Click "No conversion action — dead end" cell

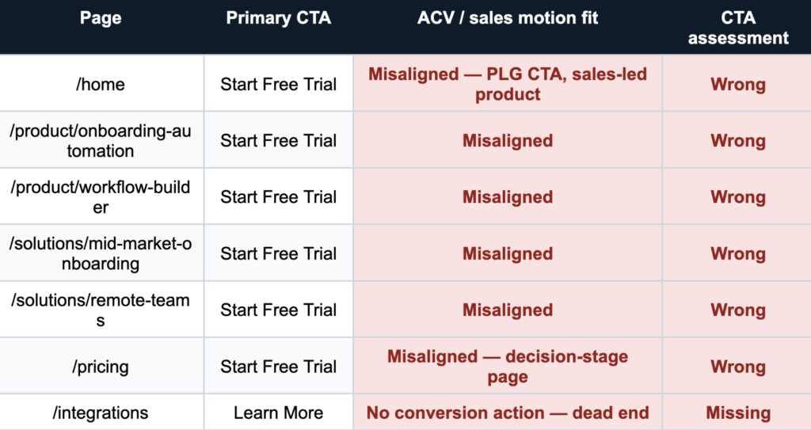point(508,413)
